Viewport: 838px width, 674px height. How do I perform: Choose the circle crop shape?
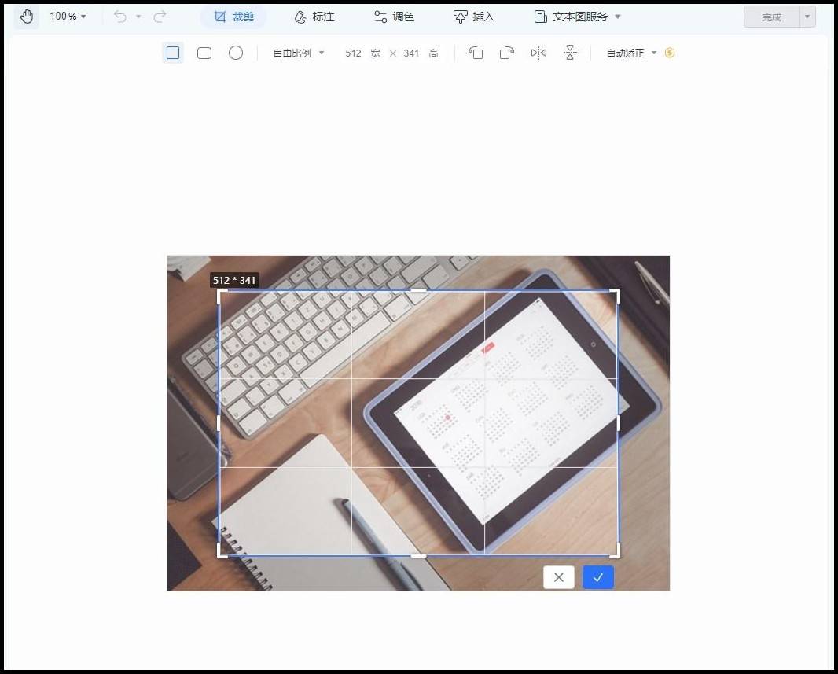pos(236,53)
